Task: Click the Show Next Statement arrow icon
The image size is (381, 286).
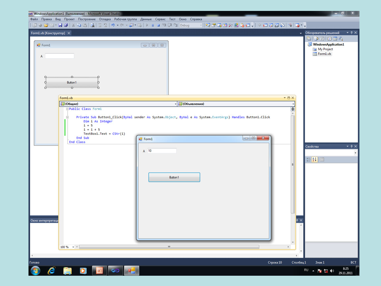Action: pos(259,25)
